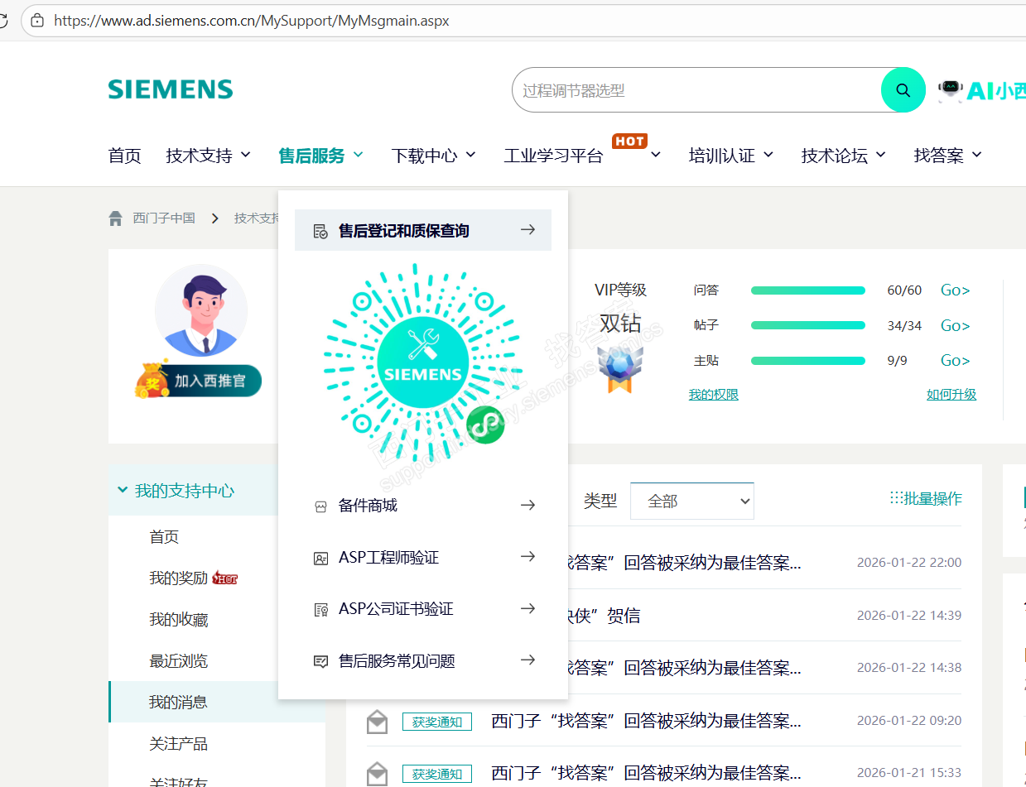The height and width of the screenshot is (787, 1026).
Task: Open the 技术论坛 nav item
Action: 835,156
